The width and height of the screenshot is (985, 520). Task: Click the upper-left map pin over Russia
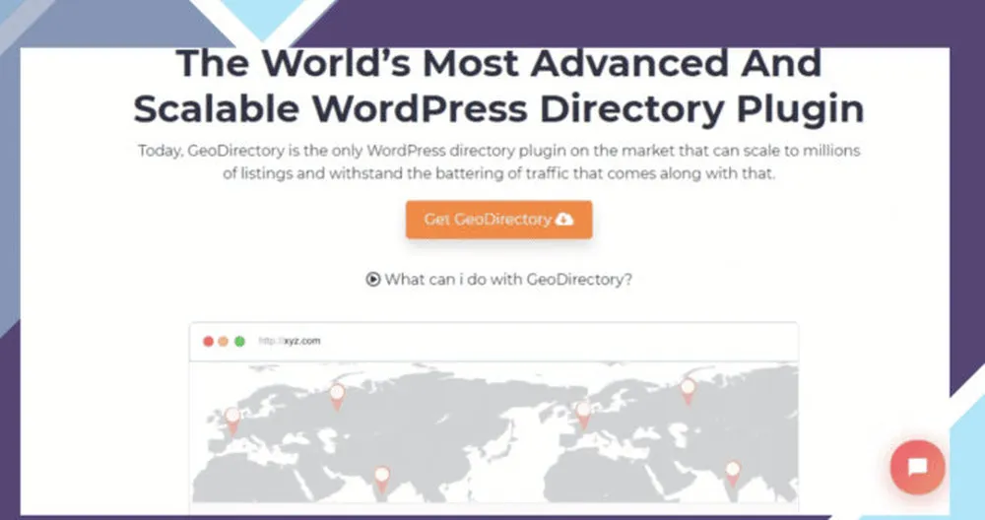point(337,394)
